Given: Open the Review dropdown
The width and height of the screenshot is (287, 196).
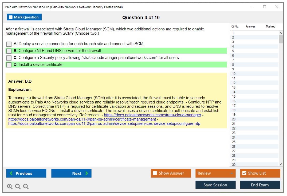Looking at the screenshot, I should pos(215,173).
